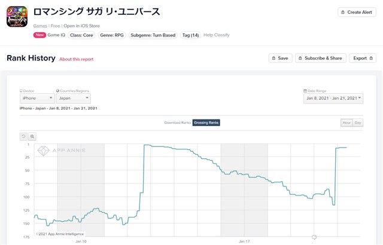Click the Save report button

click(x=281, y=58)
